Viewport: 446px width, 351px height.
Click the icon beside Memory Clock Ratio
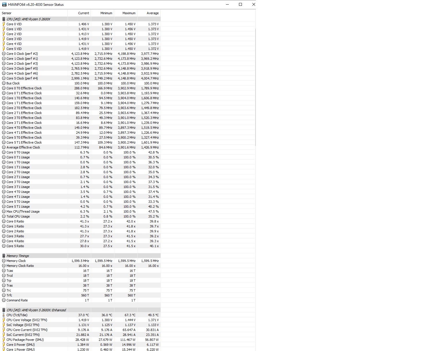4,266
